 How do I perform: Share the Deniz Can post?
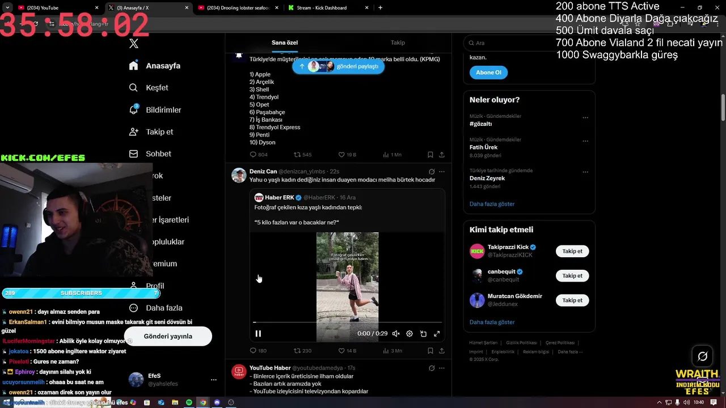click(x=442, y=351)
